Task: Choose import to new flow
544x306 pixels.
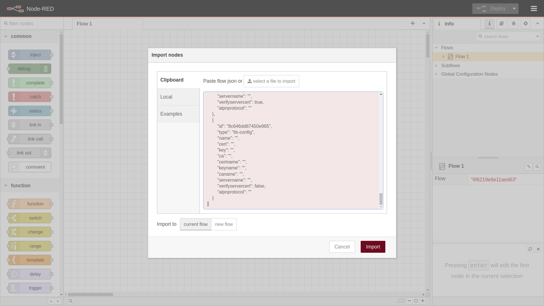Action: [x=224, y=224]
